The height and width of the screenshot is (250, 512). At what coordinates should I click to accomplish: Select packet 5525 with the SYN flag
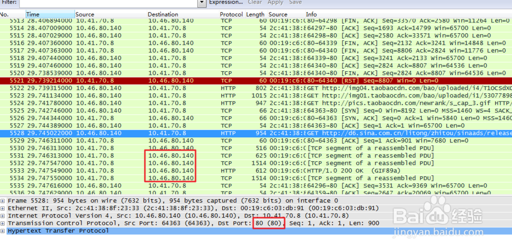pyautogui.click(x=256, y=111)
